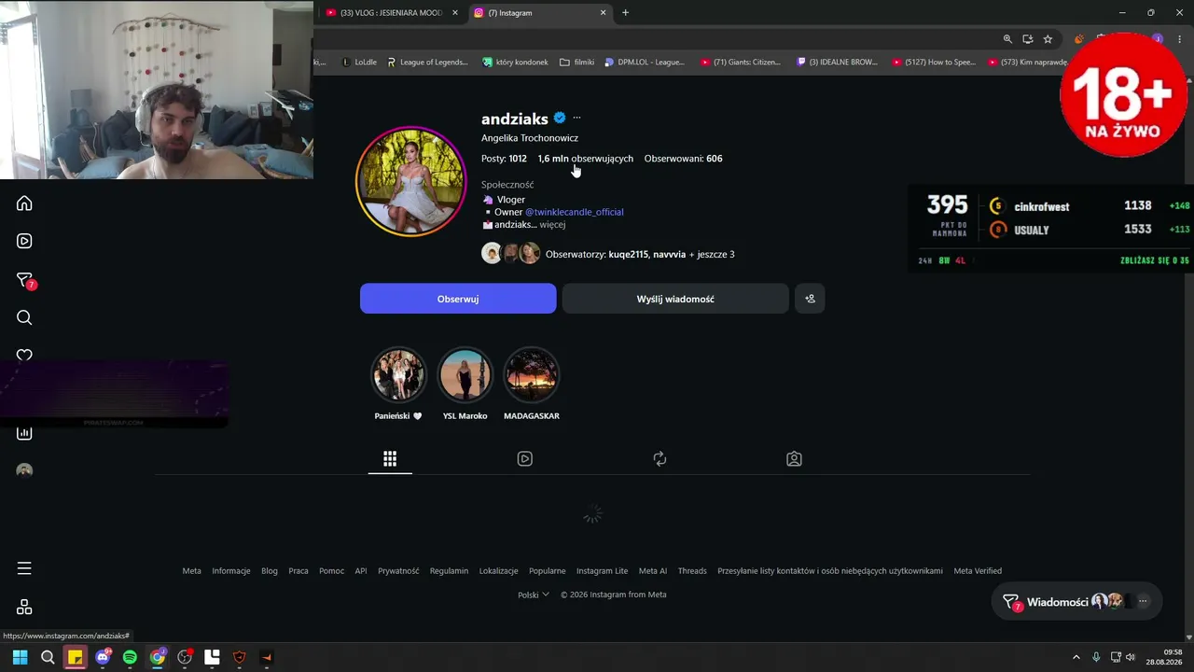Open the Meta Verified footer link
This screenshot has width=1194, height=672.
[x=978, y=571]
